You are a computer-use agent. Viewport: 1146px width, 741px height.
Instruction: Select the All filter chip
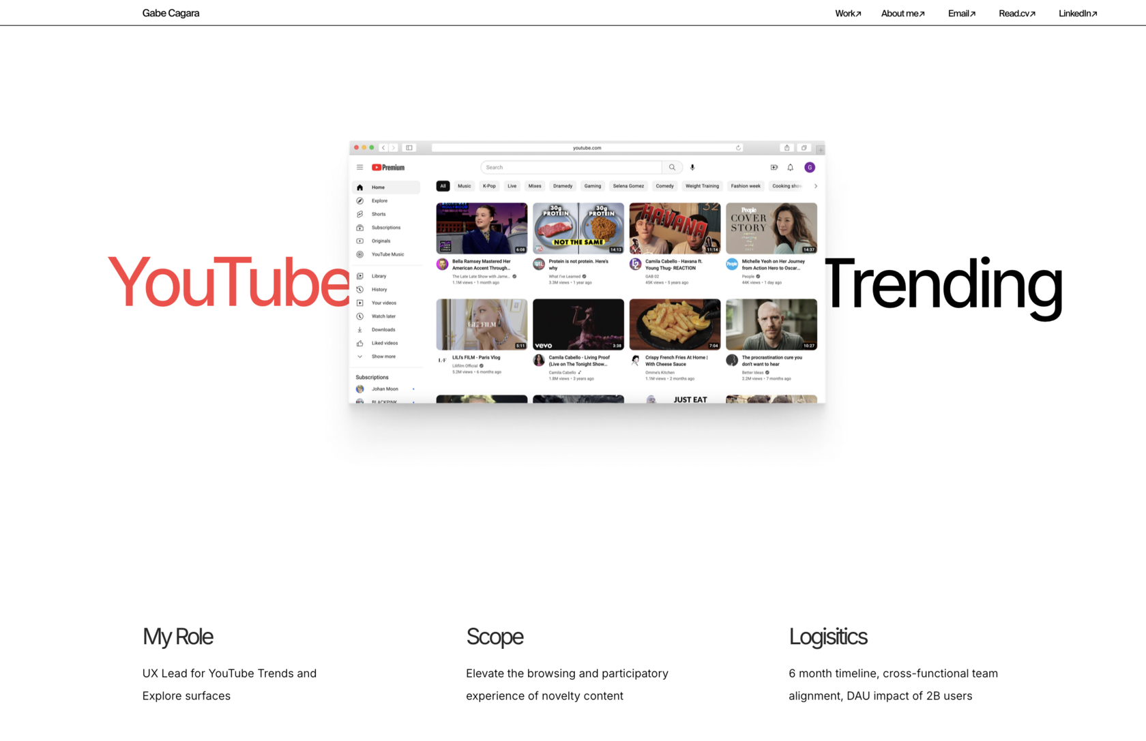(x=443, y=186)
